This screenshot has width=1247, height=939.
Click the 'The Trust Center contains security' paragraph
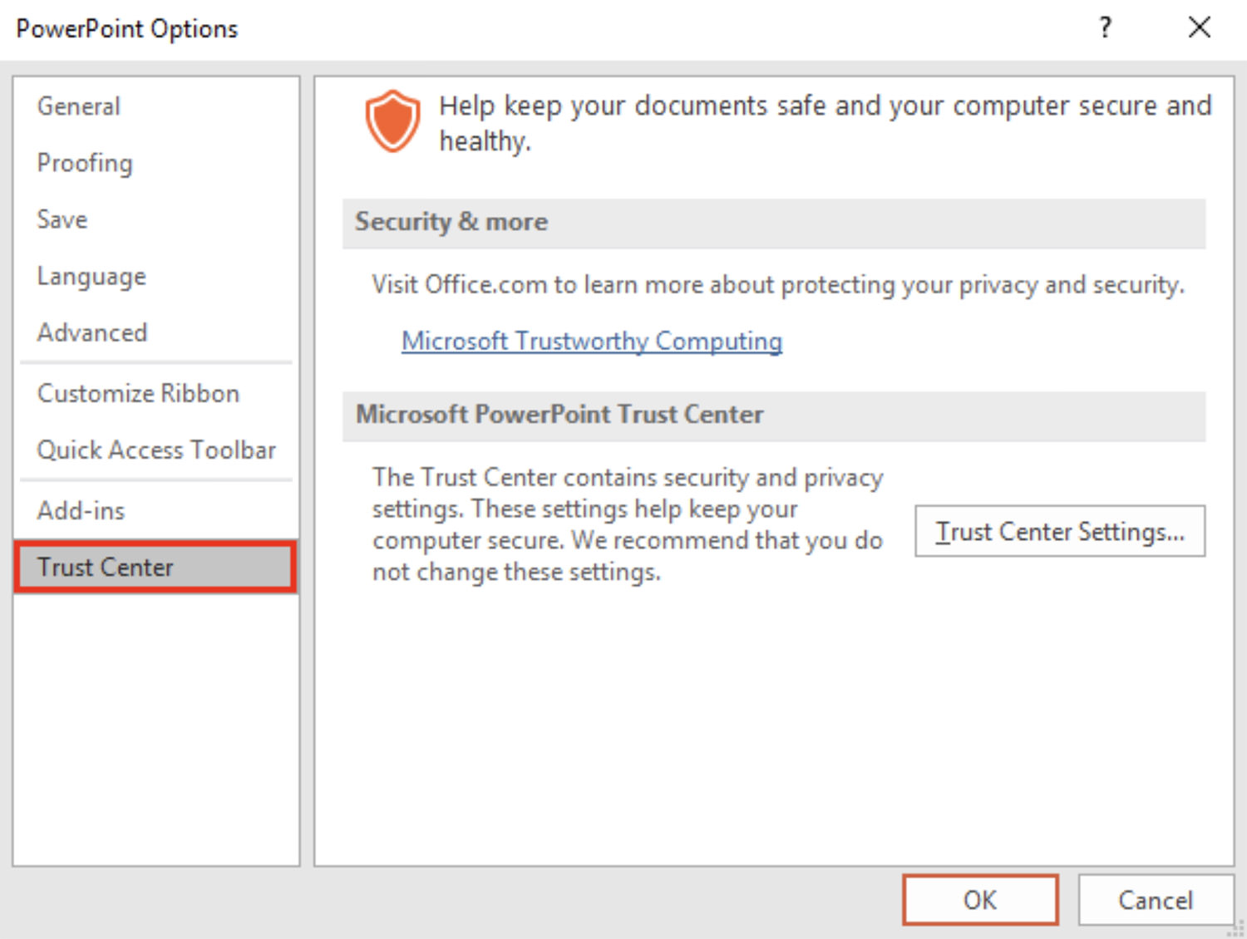click(x=628, y=524)
